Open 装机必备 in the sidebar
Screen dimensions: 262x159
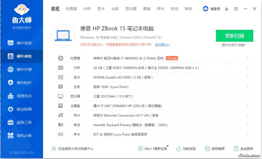(x=21, y=135)
